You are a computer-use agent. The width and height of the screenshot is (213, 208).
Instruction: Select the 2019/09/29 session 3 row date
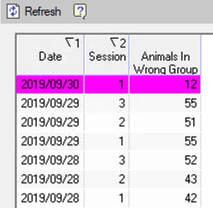click(x=50, y=103)
